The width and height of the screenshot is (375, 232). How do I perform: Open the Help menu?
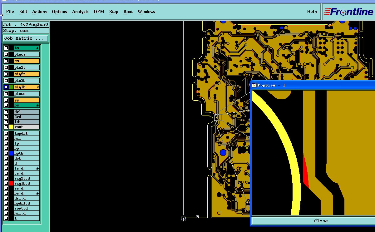pos(312,12)
